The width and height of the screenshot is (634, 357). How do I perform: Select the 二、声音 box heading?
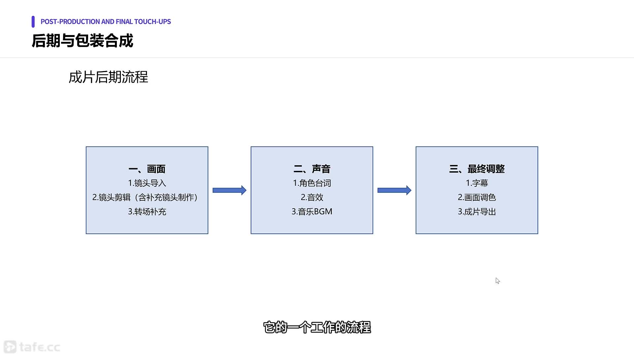(x=312, y=169)
